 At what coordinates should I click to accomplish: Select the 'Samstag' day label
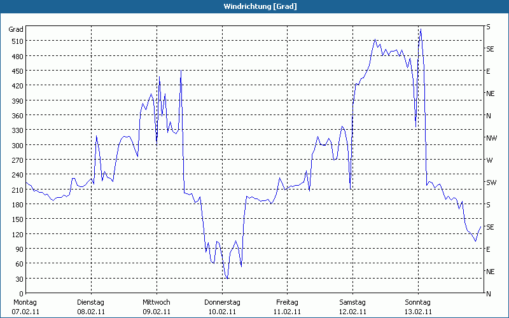point(352,303)
